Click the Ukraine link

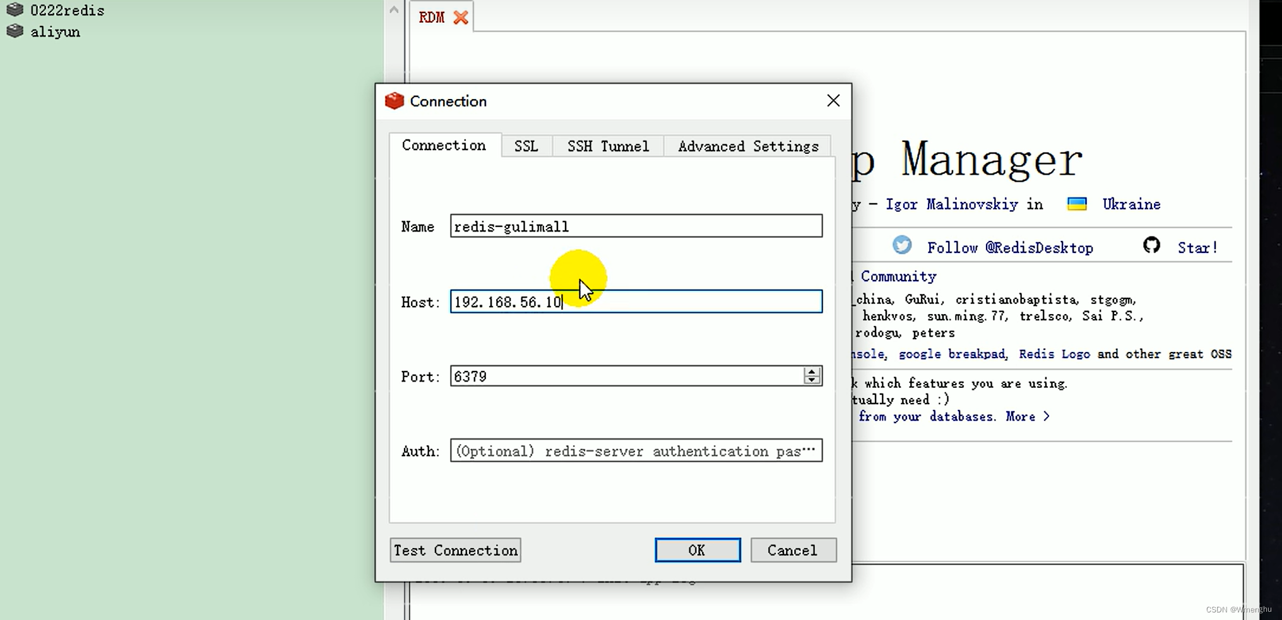coord(1131,204)
